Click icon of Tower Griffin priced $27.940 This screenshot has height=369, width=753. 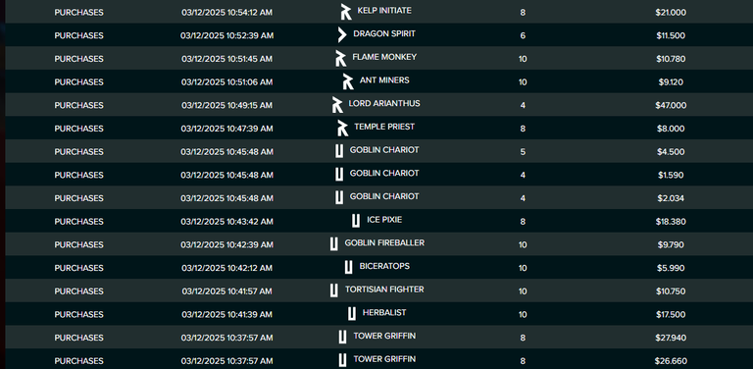tap(342, 337)
